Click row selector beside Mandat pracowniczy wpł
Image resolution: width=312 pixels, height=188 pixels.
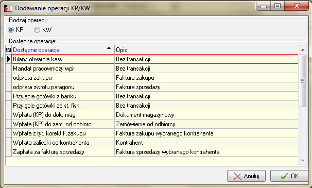point(9,69)
